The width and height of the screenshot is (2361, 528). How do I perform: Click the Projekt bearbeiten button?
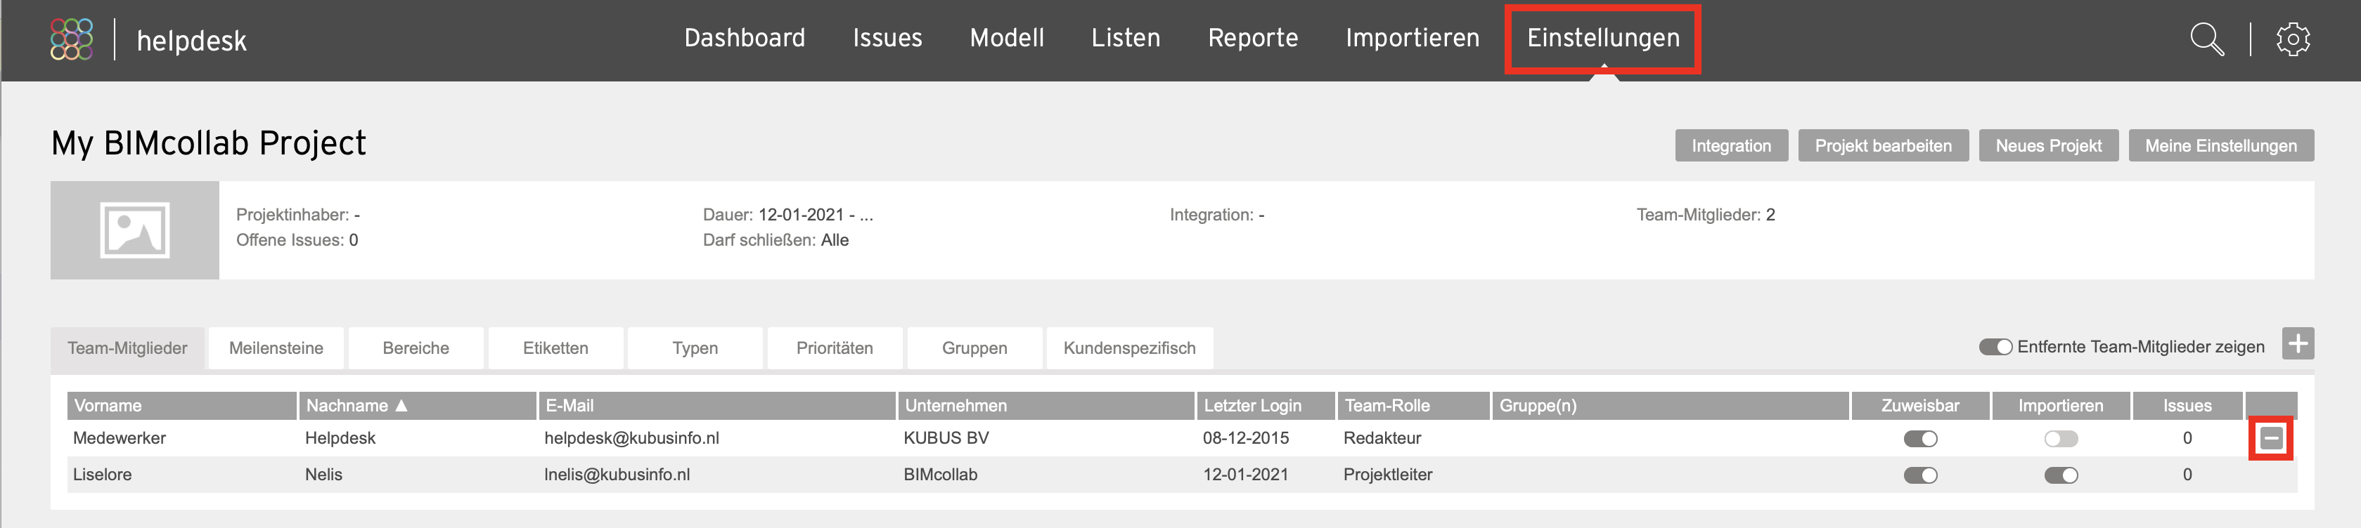1883,145
